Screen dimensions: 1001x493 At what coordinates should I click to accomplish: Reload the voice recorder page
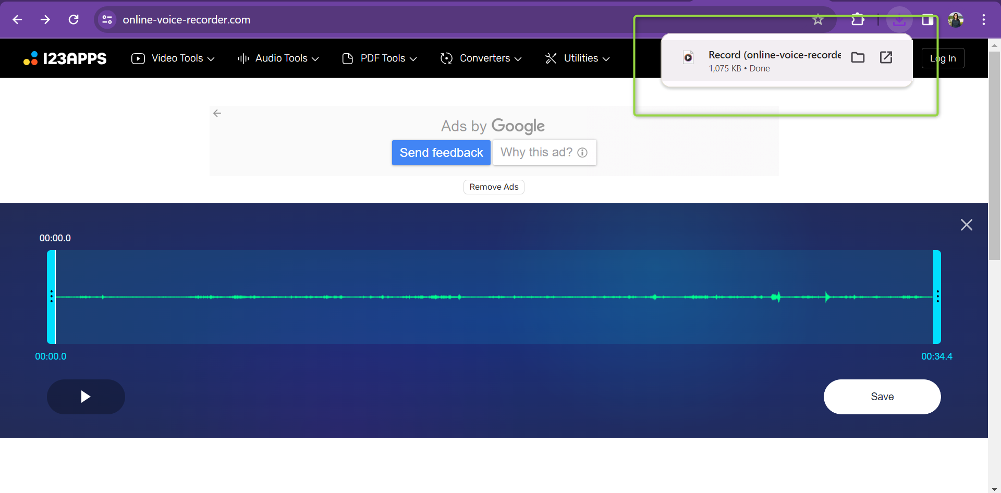(x=74, y=20)
